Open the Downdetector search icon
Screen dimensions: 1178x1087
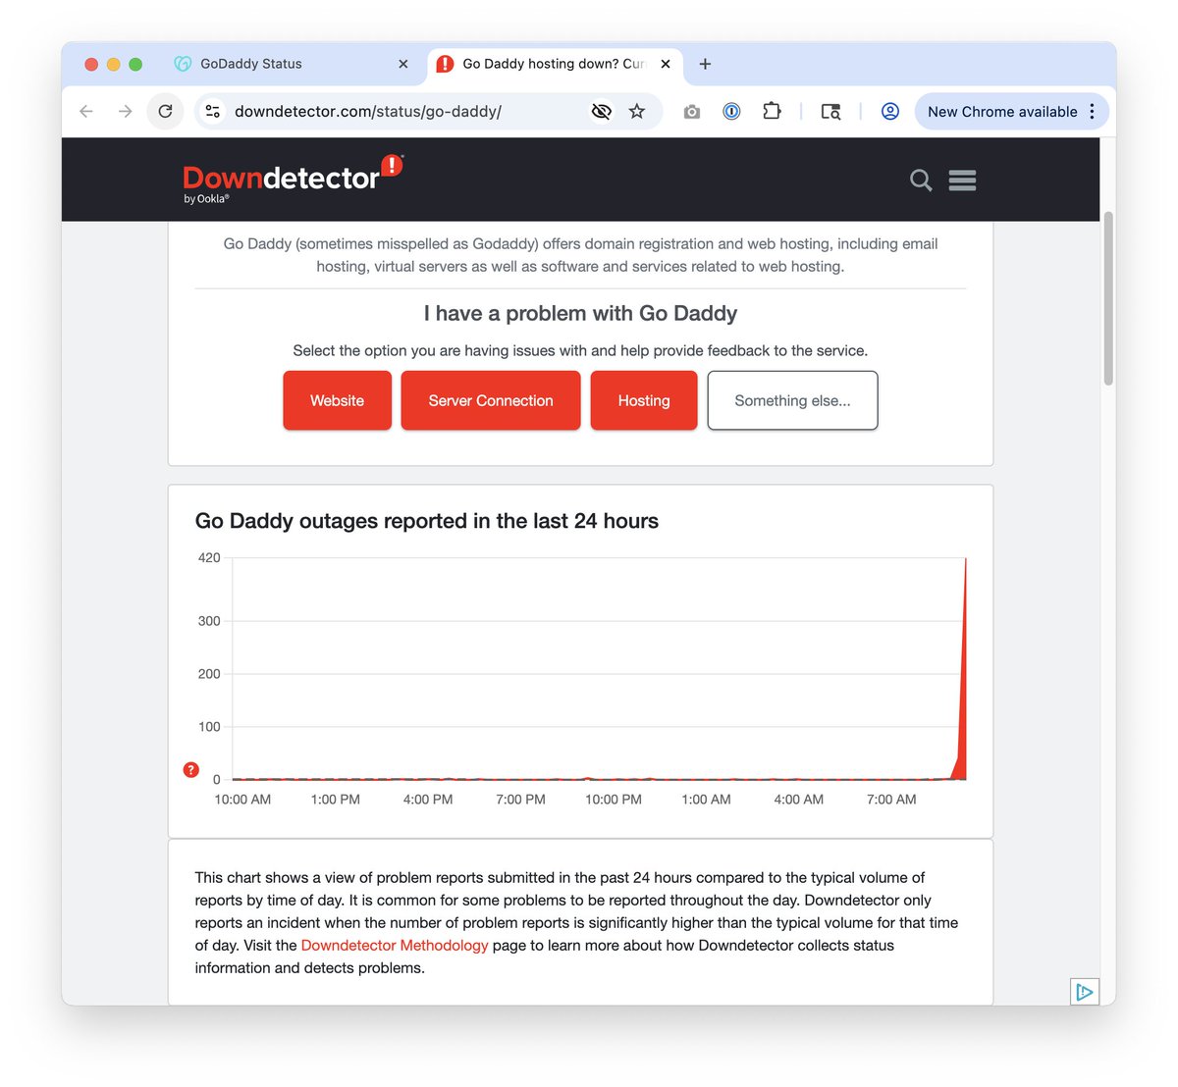coord(921,181)
